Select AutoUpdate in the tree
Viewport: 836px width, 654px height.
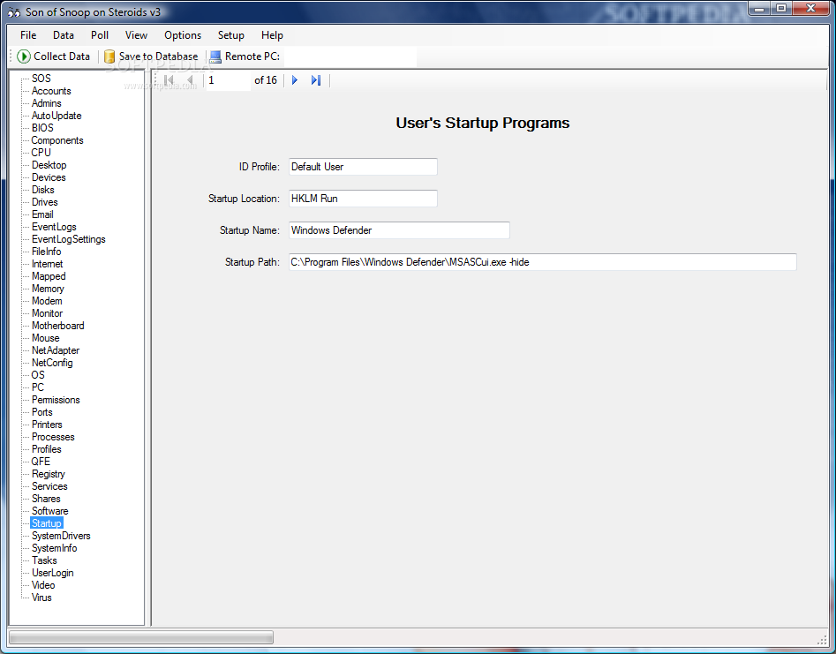[x=56, y=116]
